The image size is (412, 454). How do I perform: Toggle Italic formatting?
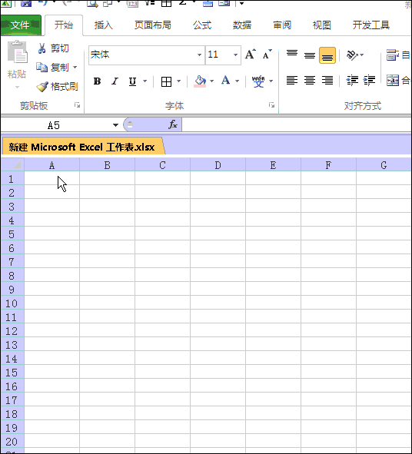pos(115,81)
